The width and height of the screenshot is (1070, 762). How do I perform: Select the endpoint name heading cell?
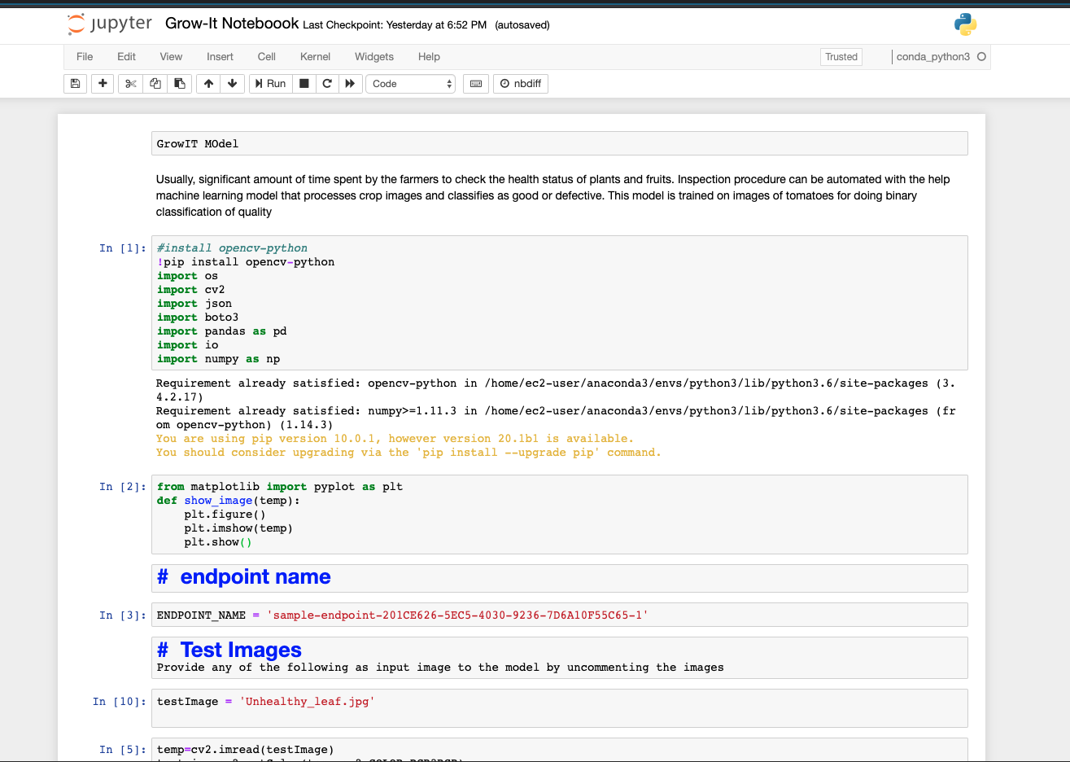(x=560, y=578)
